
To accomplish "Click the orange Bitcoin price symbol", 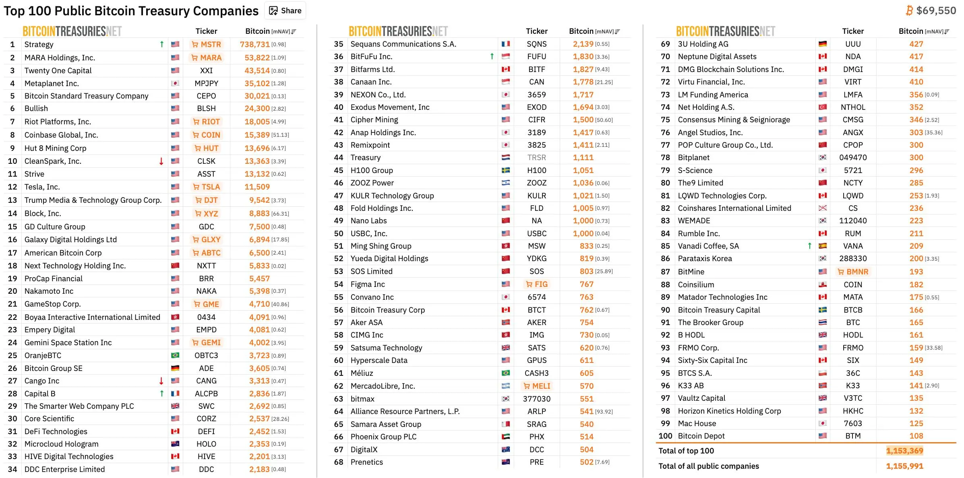I will (909, 10).
